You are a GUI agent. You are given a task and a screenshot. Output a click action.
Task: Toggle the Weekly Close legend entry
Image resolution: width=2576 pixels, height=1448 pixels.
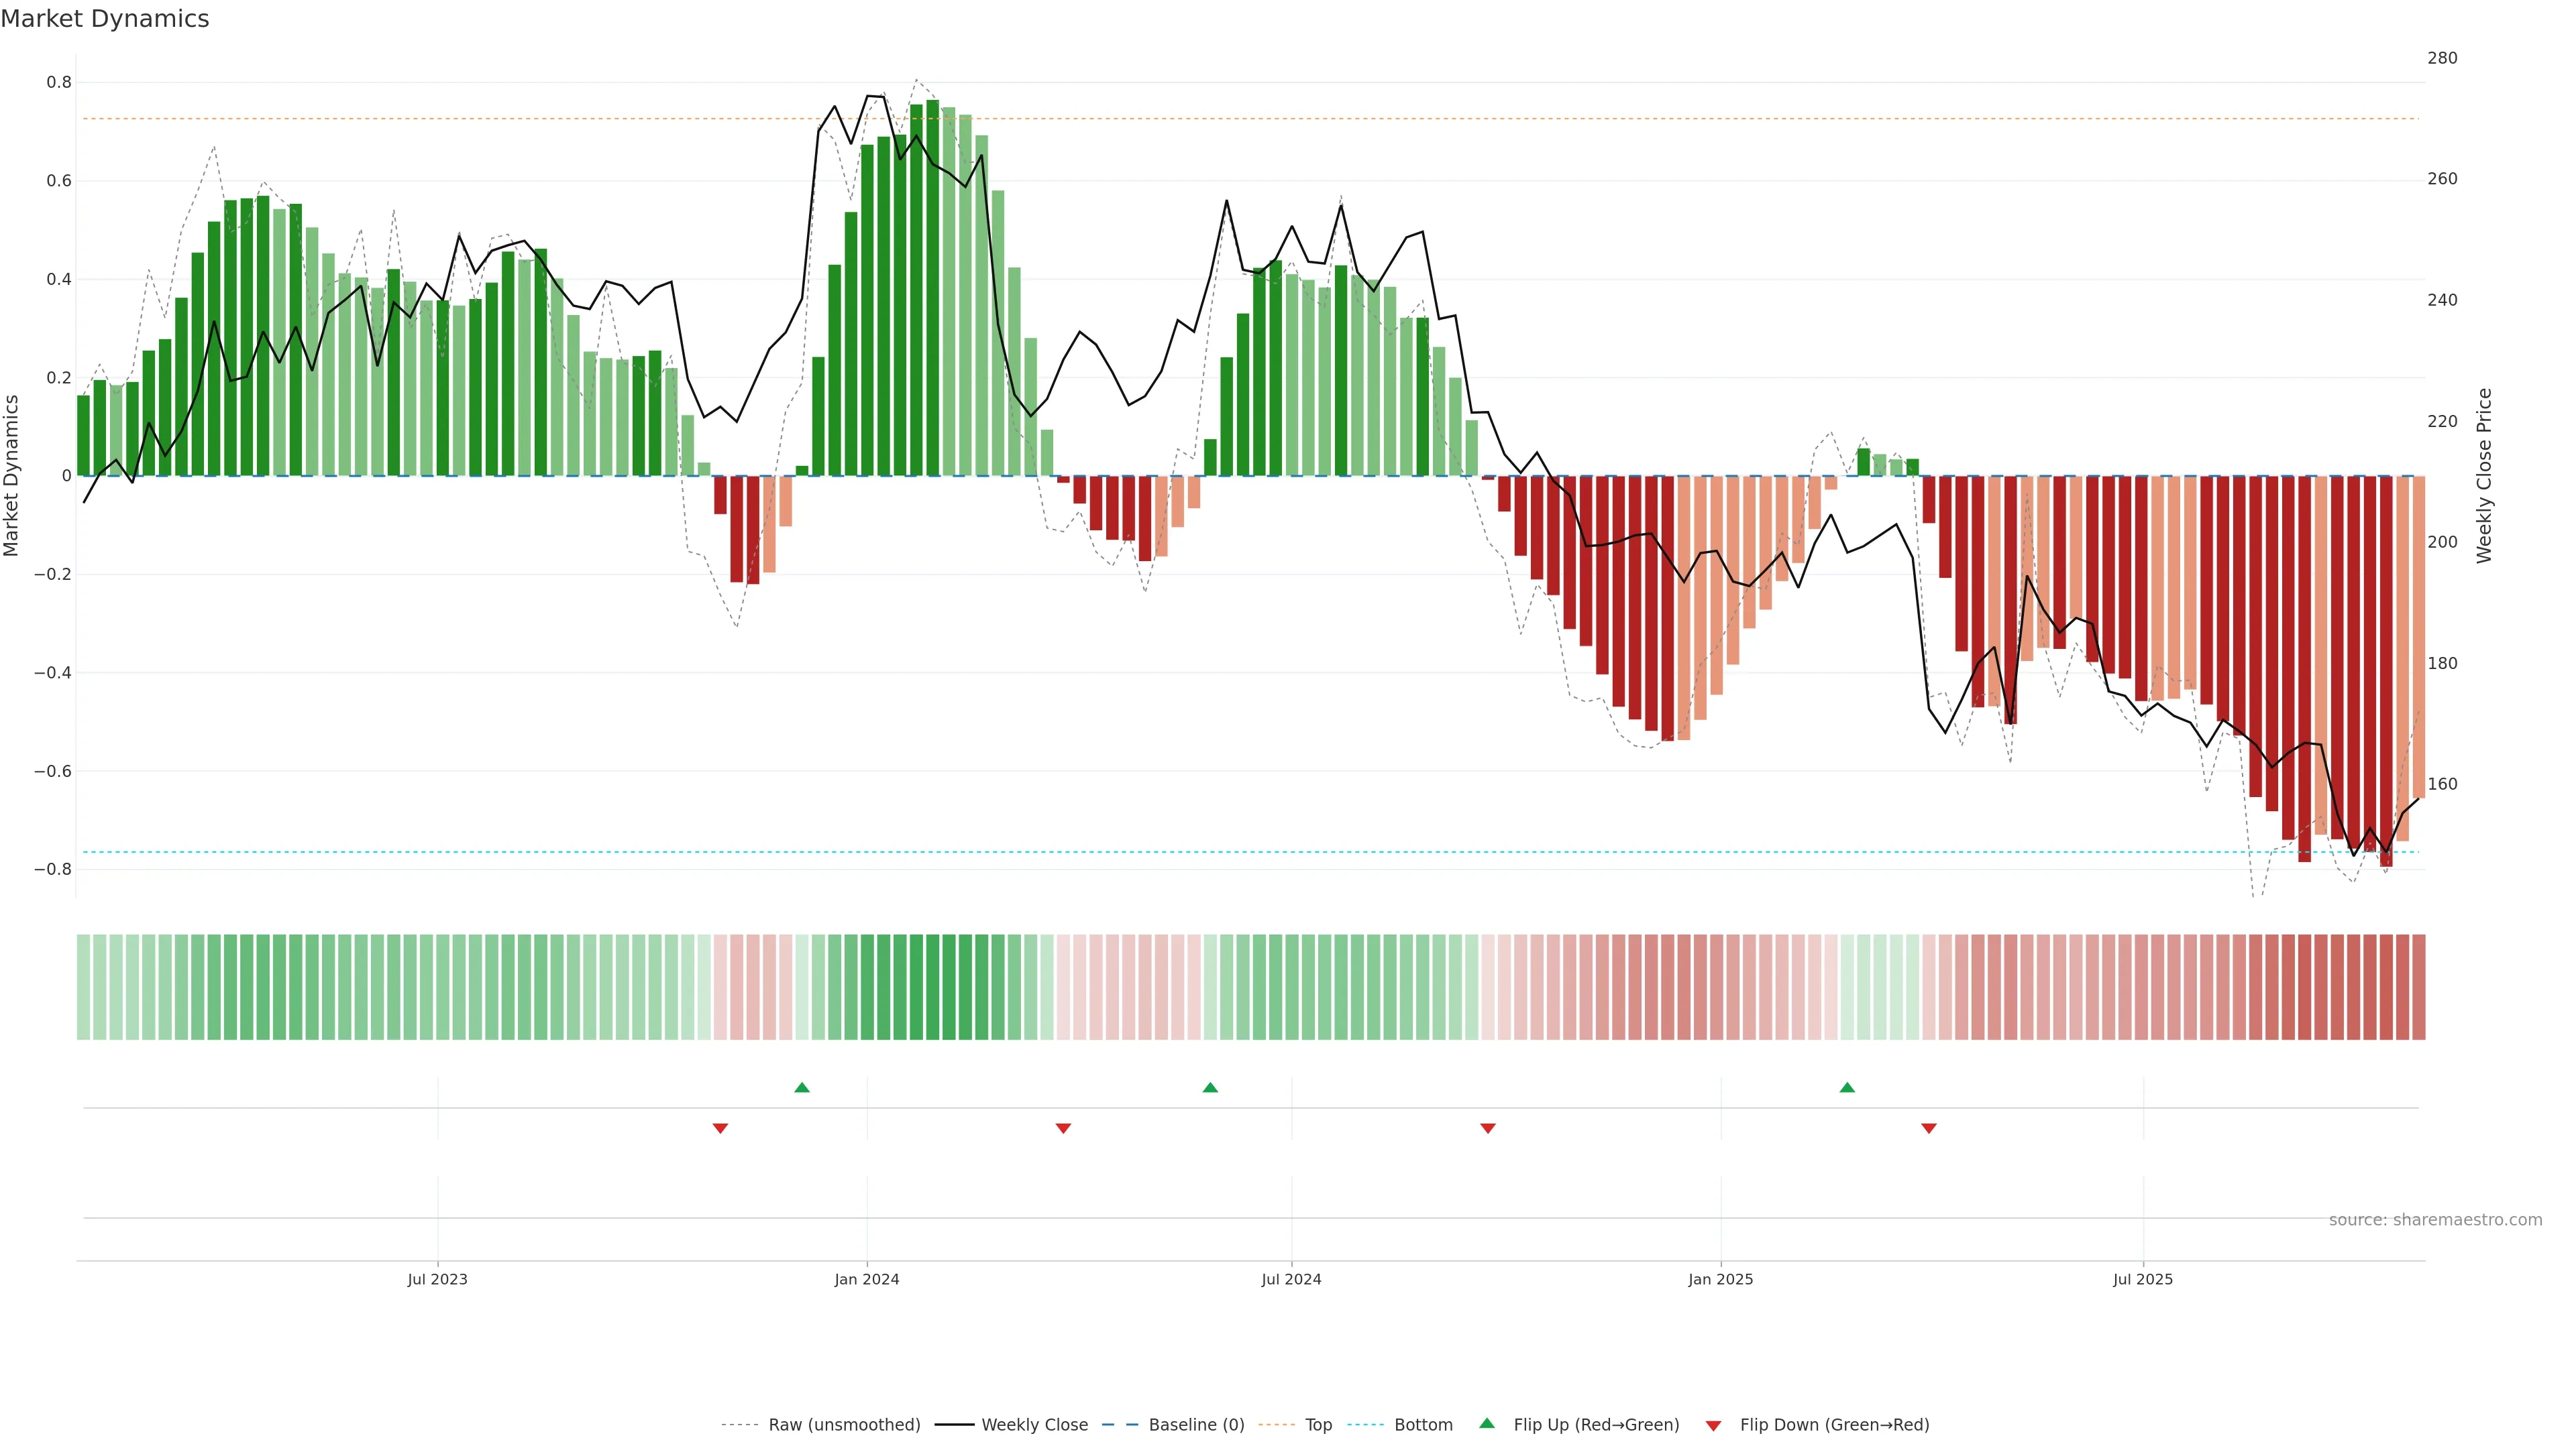[x=1034, y=1425]
